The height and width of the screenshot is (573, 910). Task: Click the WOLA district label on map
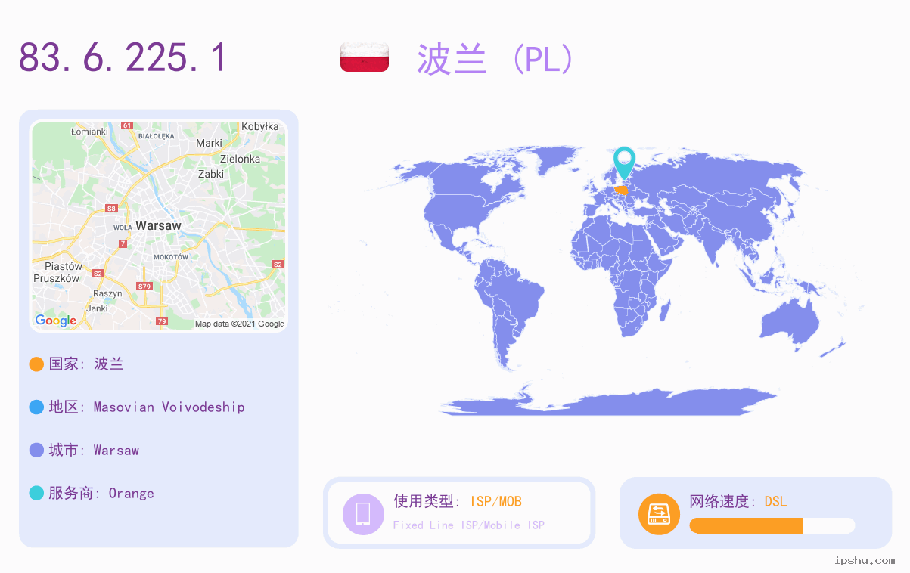(x=123, y=227)
